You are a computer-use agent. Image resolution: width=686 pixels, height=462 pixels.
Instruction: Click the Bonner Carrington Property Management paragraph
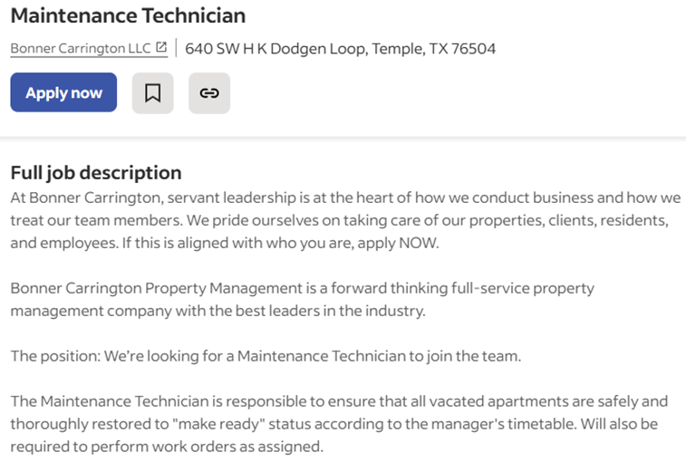(303, 299)
